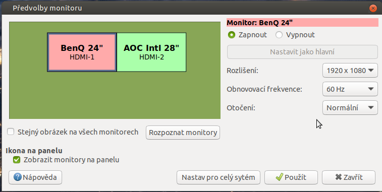Toggle Stejný obrázek na všech monitorech checkbox
This screenshot has width=382, height=192.
pyautogui.click(x=11, y=132)
